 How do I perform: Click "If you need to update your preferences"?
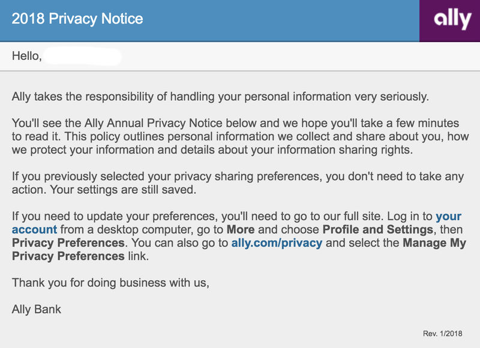coord(120,216)
